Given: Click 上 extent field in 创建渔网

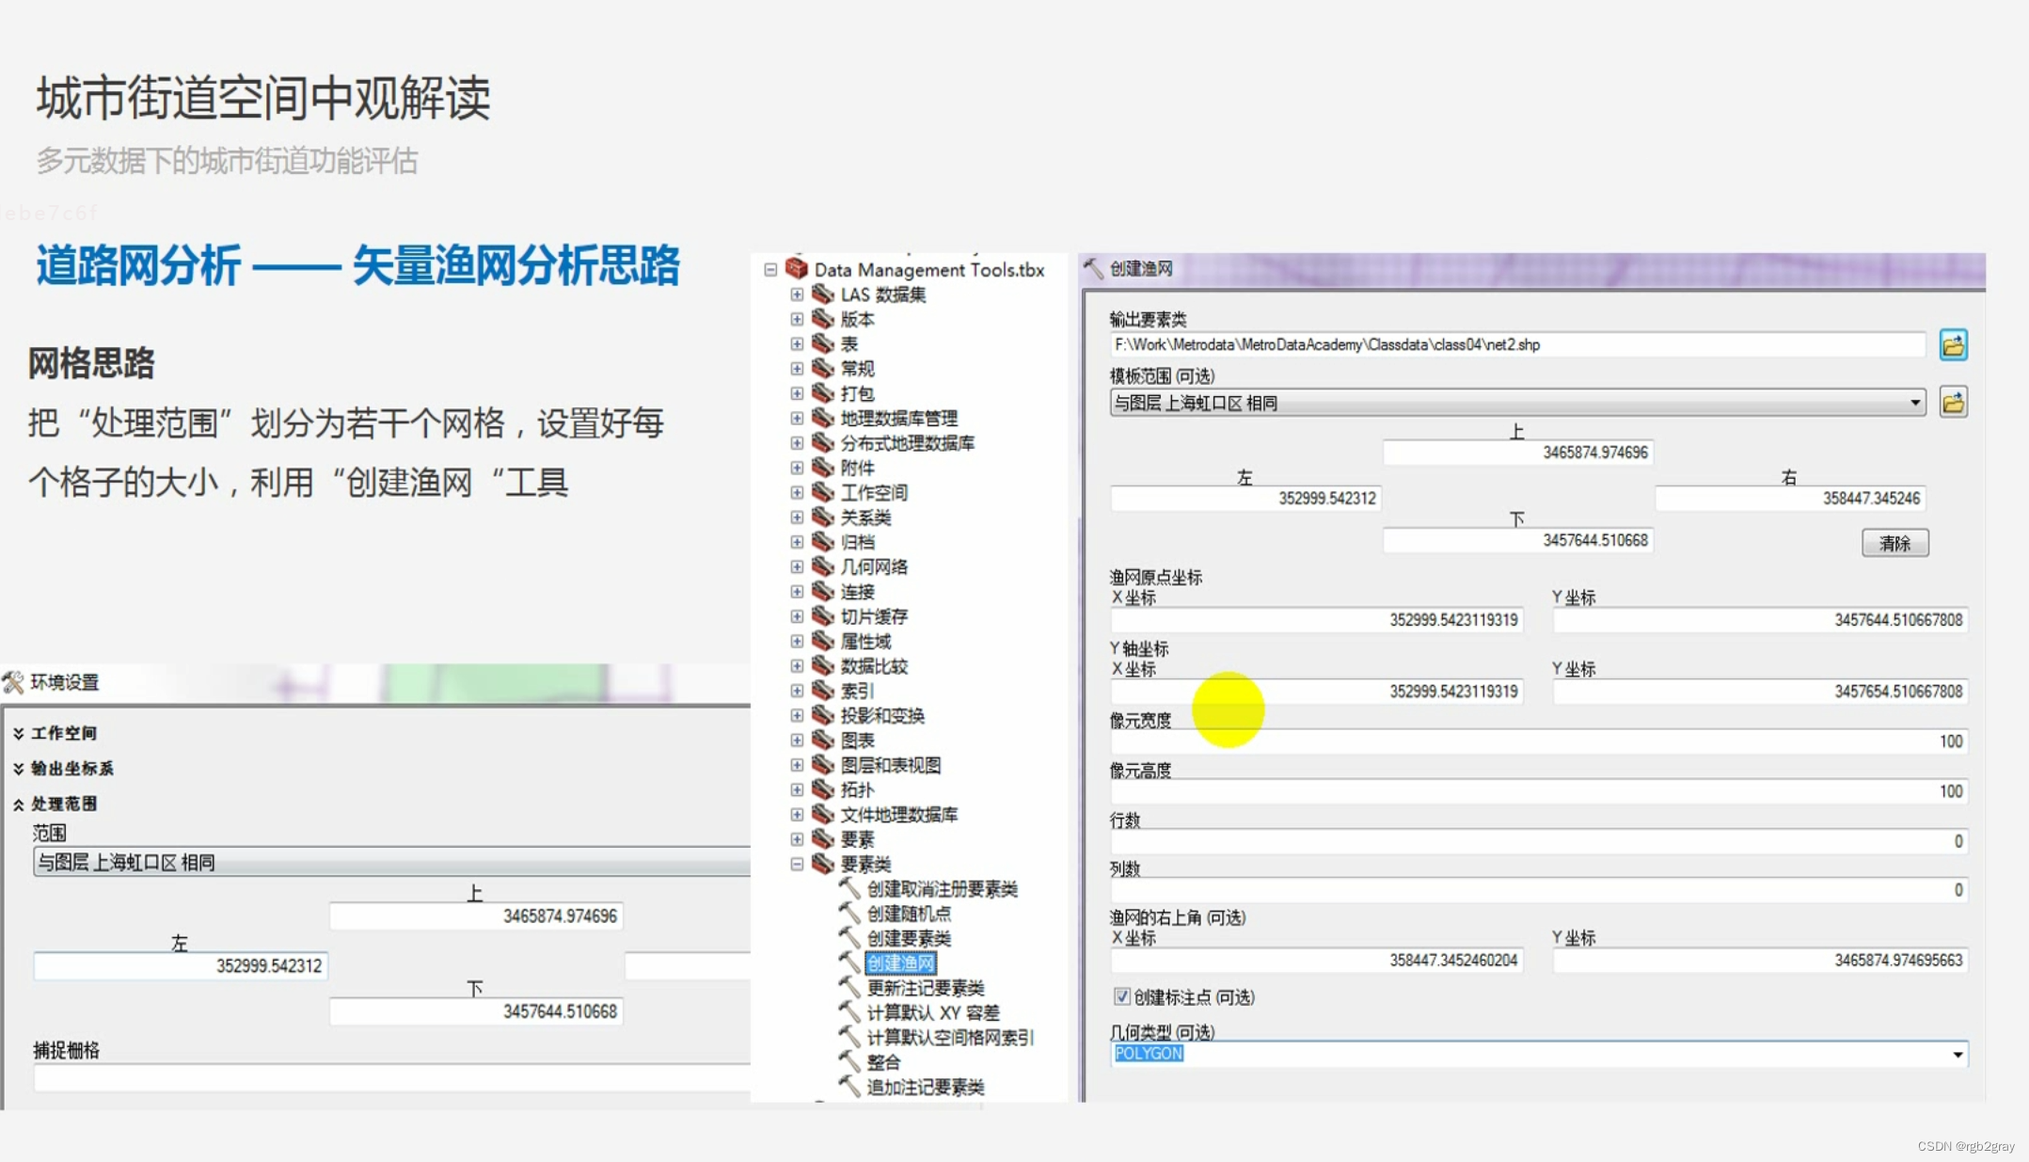Looking at the screenshot, I should click(1517, 453).
